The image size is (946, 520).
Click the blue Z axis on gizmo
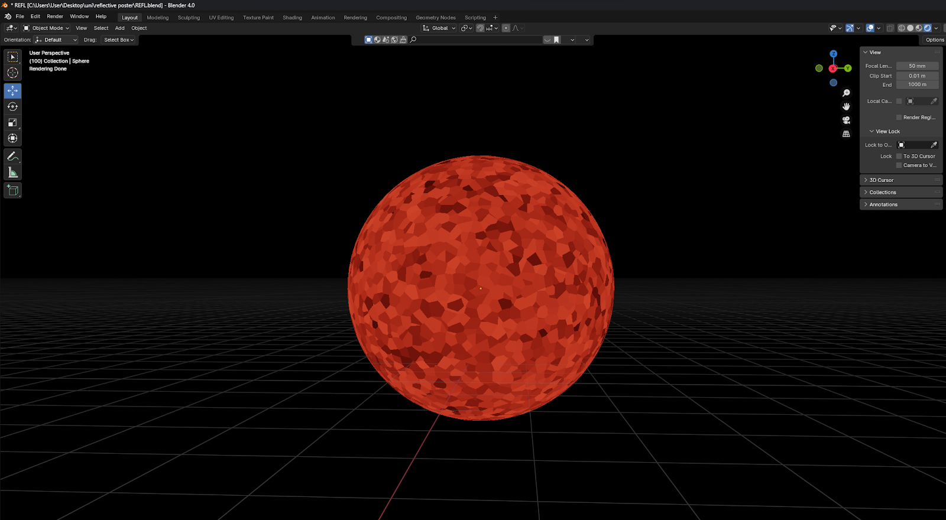pos(833,54)
